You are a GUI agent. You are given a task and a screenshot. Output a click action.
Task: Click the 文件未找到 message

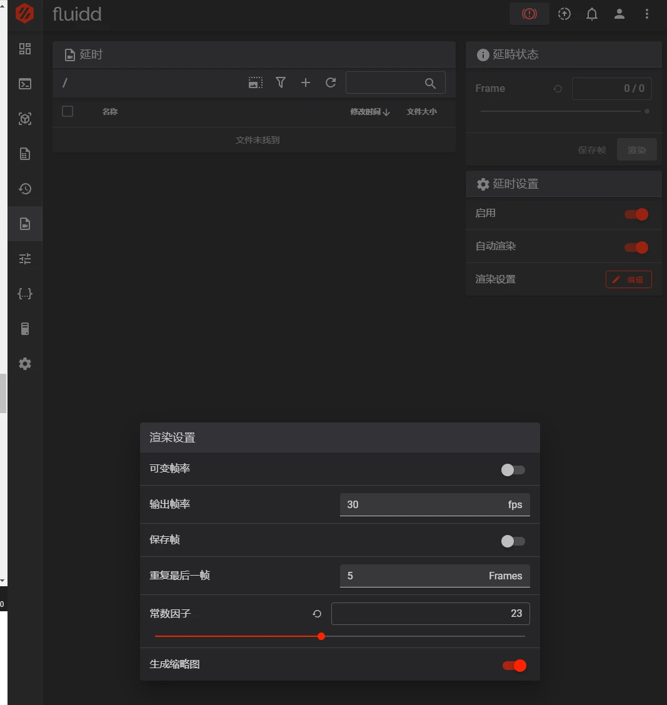point(258,140)
